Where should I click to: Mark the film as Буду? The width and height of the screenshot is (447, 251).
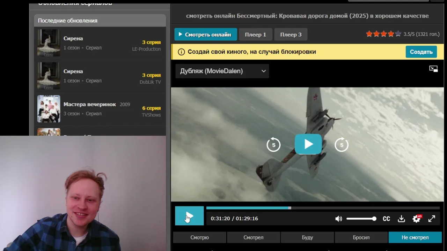[307, 237]
